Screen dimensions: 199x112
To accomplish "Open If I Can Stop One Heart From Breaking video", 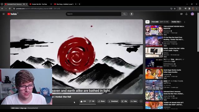I will click(174, 39).
